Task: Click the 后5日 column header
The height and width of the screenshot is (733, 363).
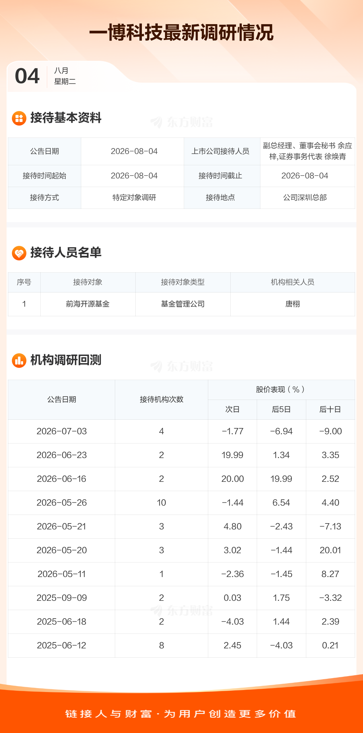Action: [281, 409]
